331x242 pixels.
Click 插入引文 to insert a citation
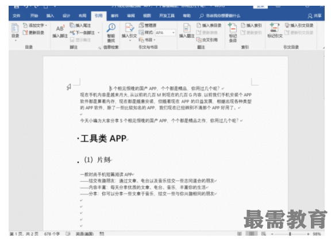pyautogui.click(x=129, y=30)
